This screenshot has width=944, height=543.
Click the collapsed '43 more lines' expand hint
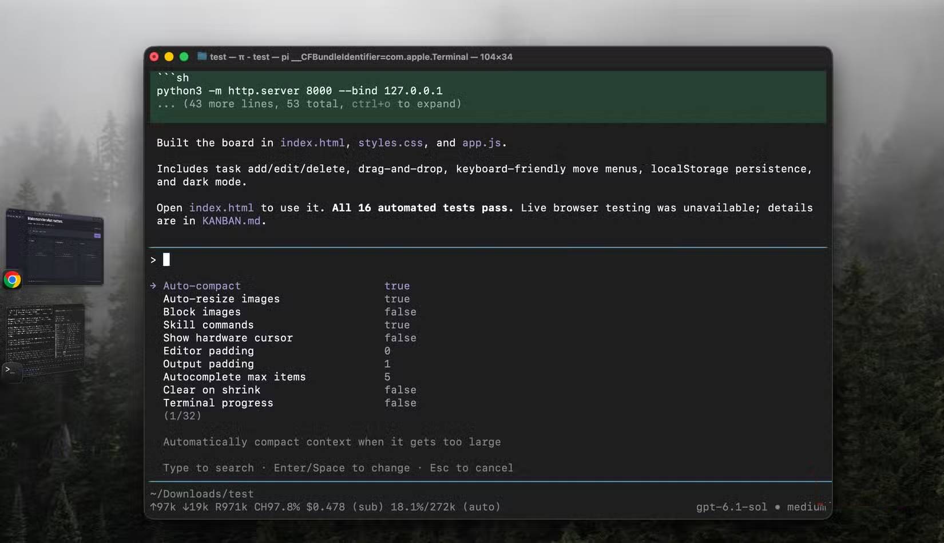(x=309, y=104)
